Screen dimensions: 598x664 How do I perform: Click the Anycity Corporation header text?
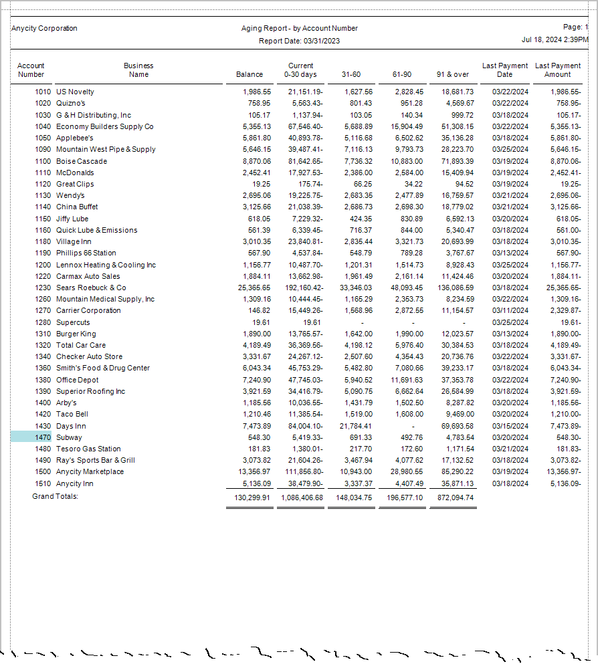(44, 28)
